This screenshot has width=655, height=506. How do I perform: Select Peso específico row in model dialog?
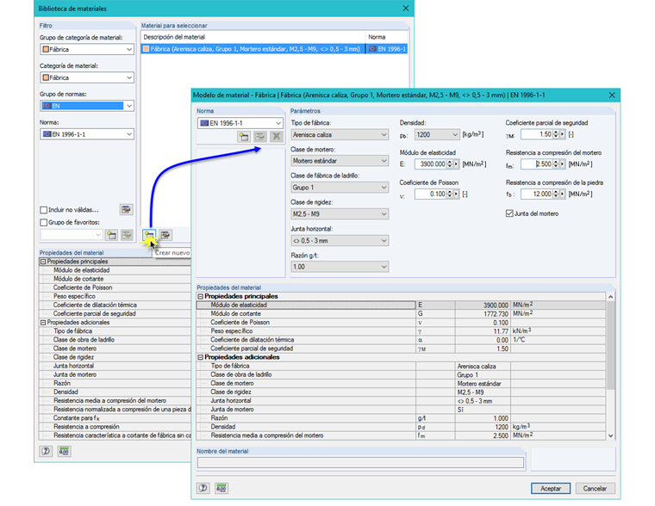(x=401, y=331)
